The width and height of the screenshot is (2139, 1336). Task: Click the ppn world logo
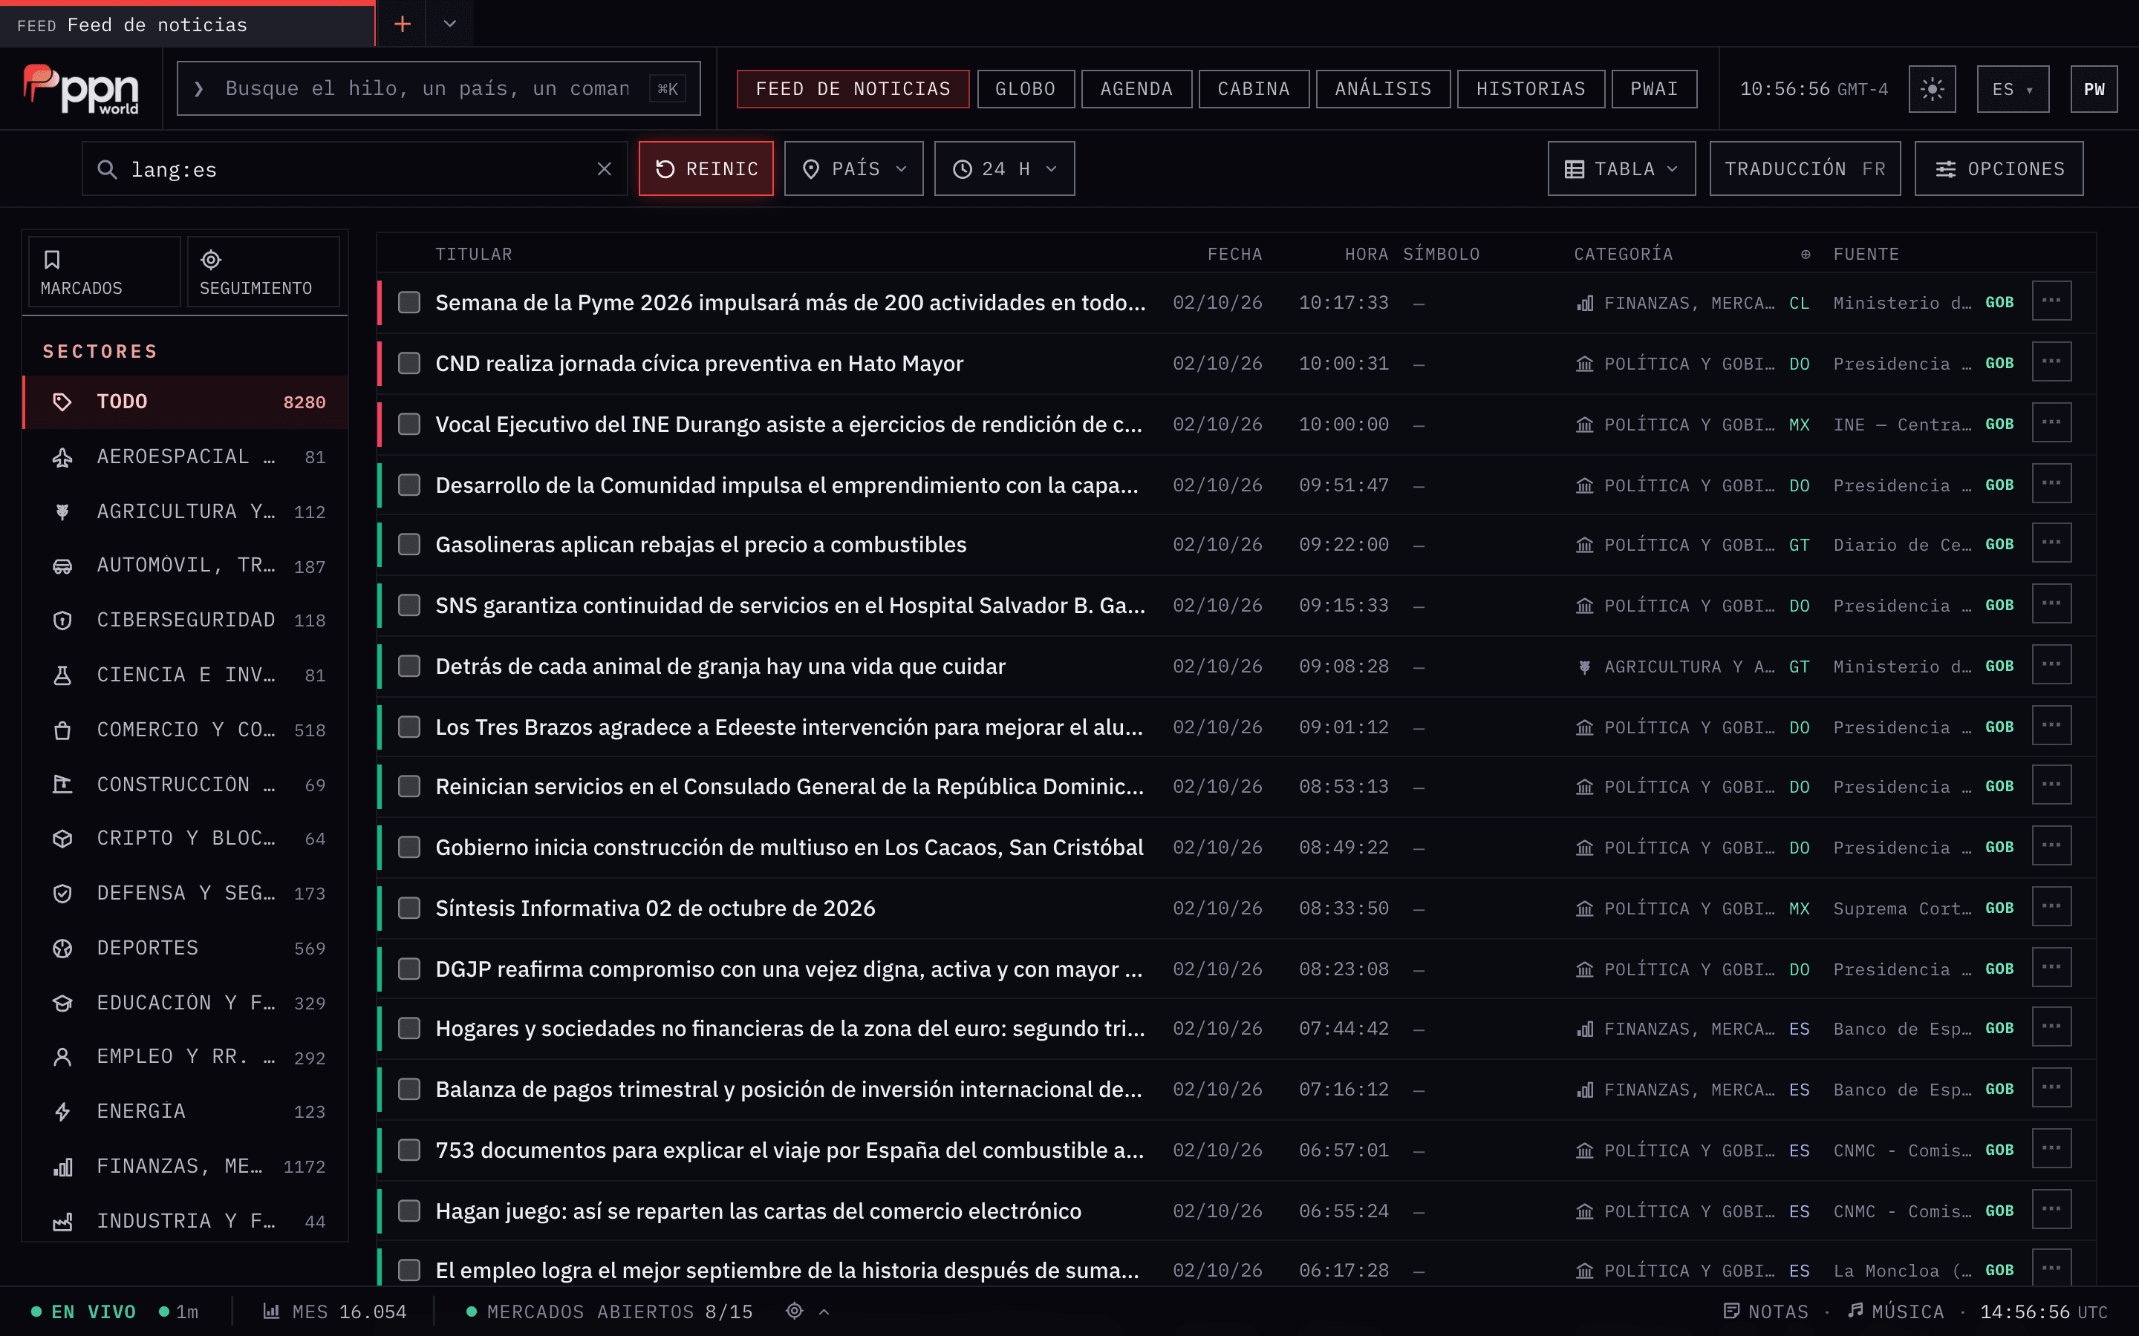point(80,89)
